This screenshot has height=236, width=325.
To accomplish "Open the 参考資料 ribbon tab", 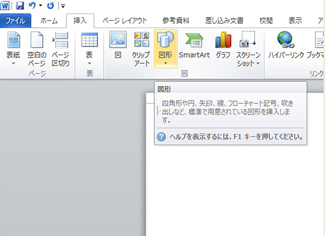I will point(176,20).
